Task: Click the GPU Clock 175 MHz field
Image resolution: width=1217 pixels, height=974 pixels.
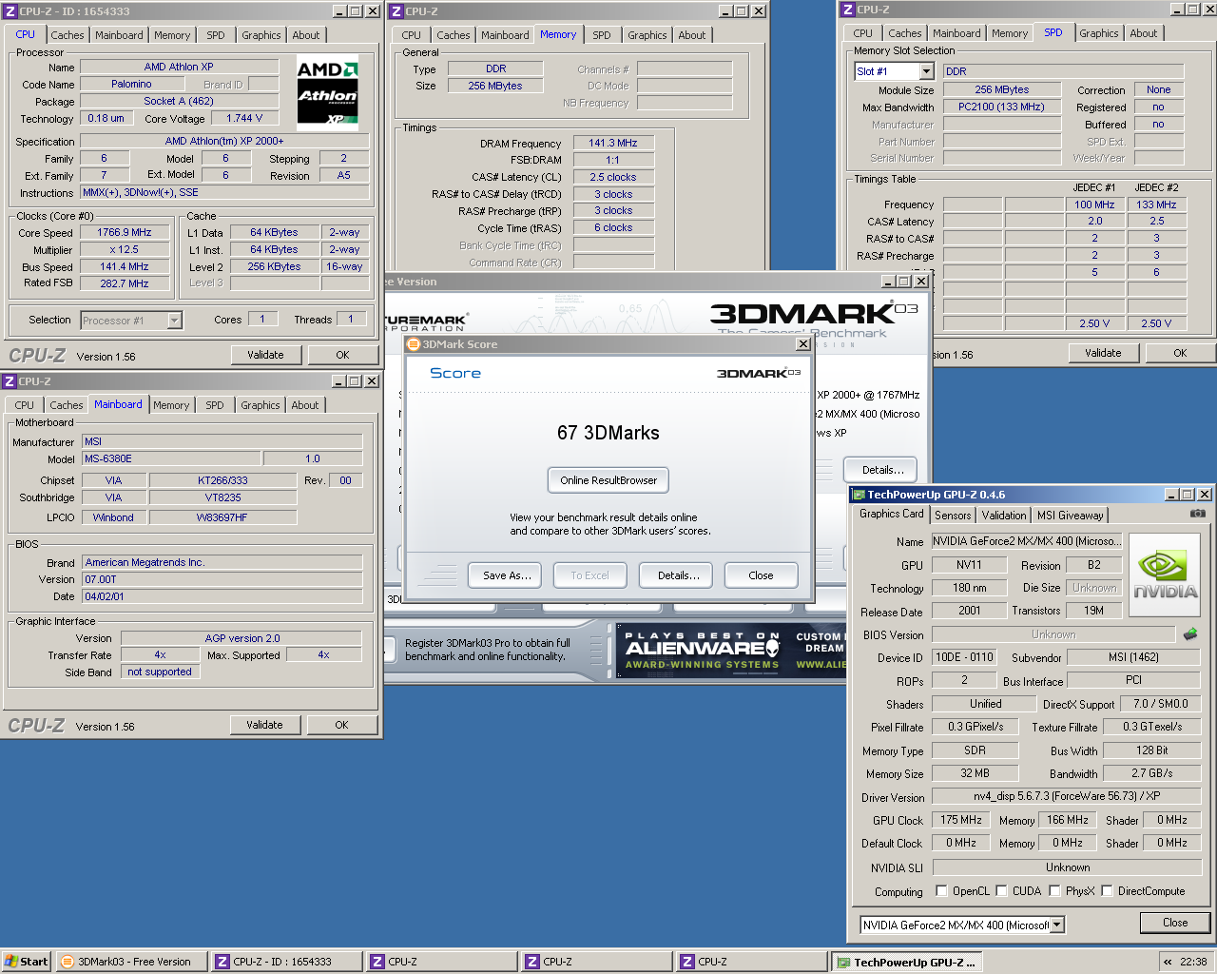Action: click(x=961, y=820)
